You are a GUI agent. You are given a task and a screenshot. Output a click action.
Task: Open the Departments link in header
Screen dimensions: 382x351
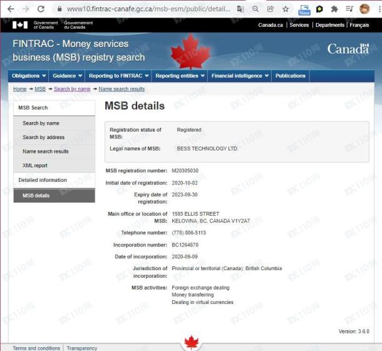330,25
